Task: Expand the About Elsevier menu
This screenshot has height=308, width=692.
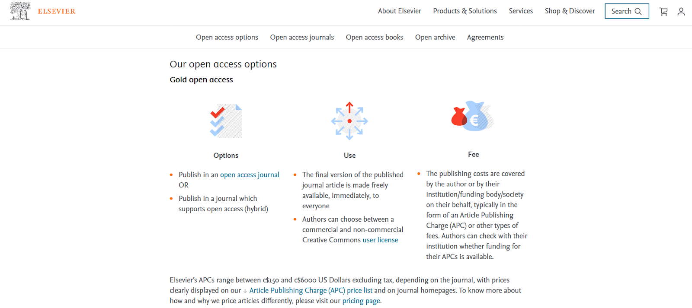Action: [x=400, y=11]
